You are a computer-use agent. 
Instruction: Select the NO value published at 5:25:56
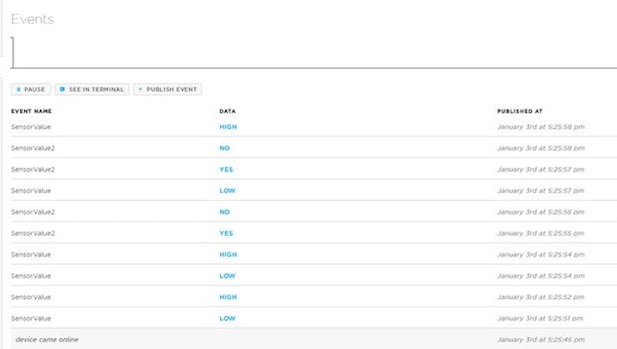pos(224,212)
